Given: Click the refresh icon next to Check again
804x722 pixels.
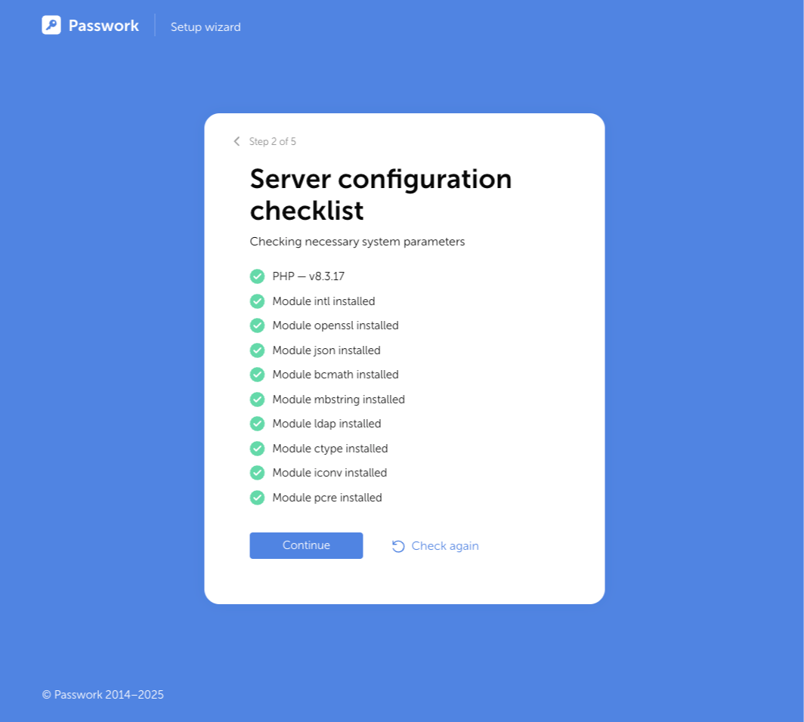Looking at the screenshot, I should pyautogui.click(x=398, y=545).
